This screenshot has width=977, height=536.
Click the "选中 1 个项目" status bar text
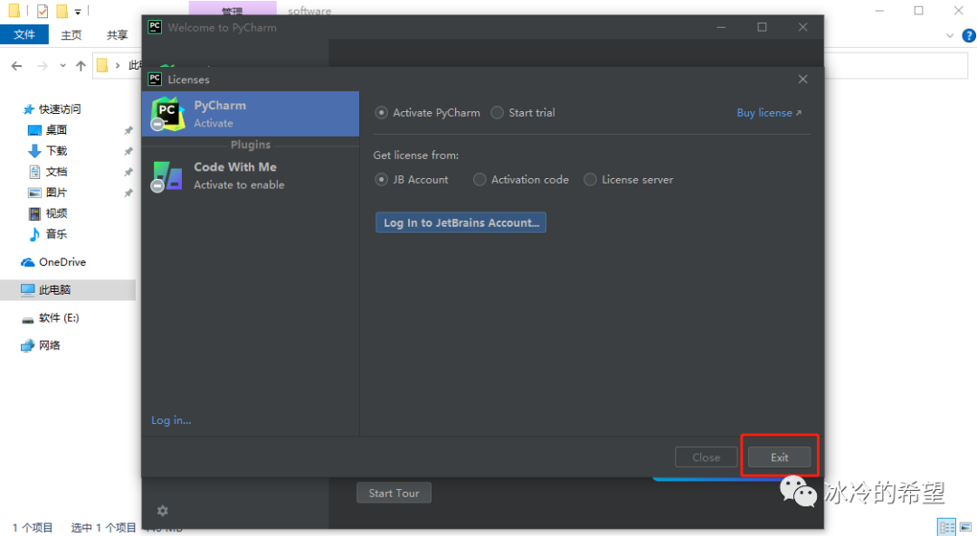(x=103, y=528)
